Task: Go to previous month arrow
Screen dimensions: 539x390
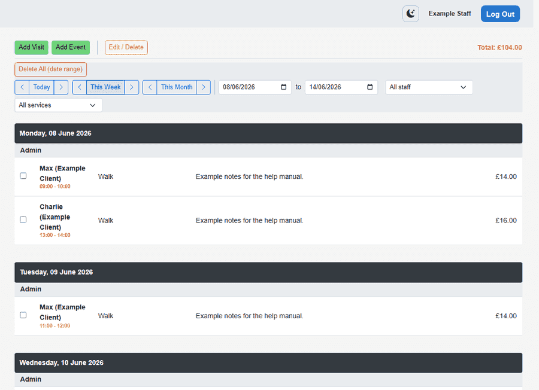Action: pyautogui.click(x=150, y=87)
